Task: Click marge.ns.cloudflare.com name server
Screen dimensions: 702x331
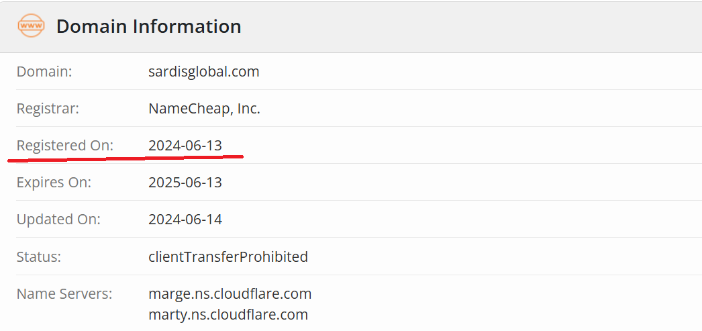Action: click(230, 293)
